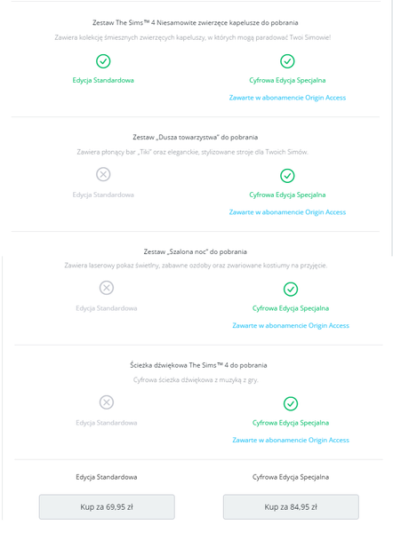
Task: Click grey X icon under Ścieżka dźwiękowa section
Action: click(107, 402)
